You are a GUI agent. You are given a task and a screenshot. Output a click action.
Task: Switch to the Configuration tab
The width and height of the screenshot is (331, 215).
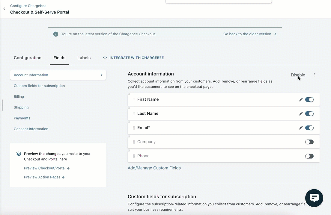[28, 58]
